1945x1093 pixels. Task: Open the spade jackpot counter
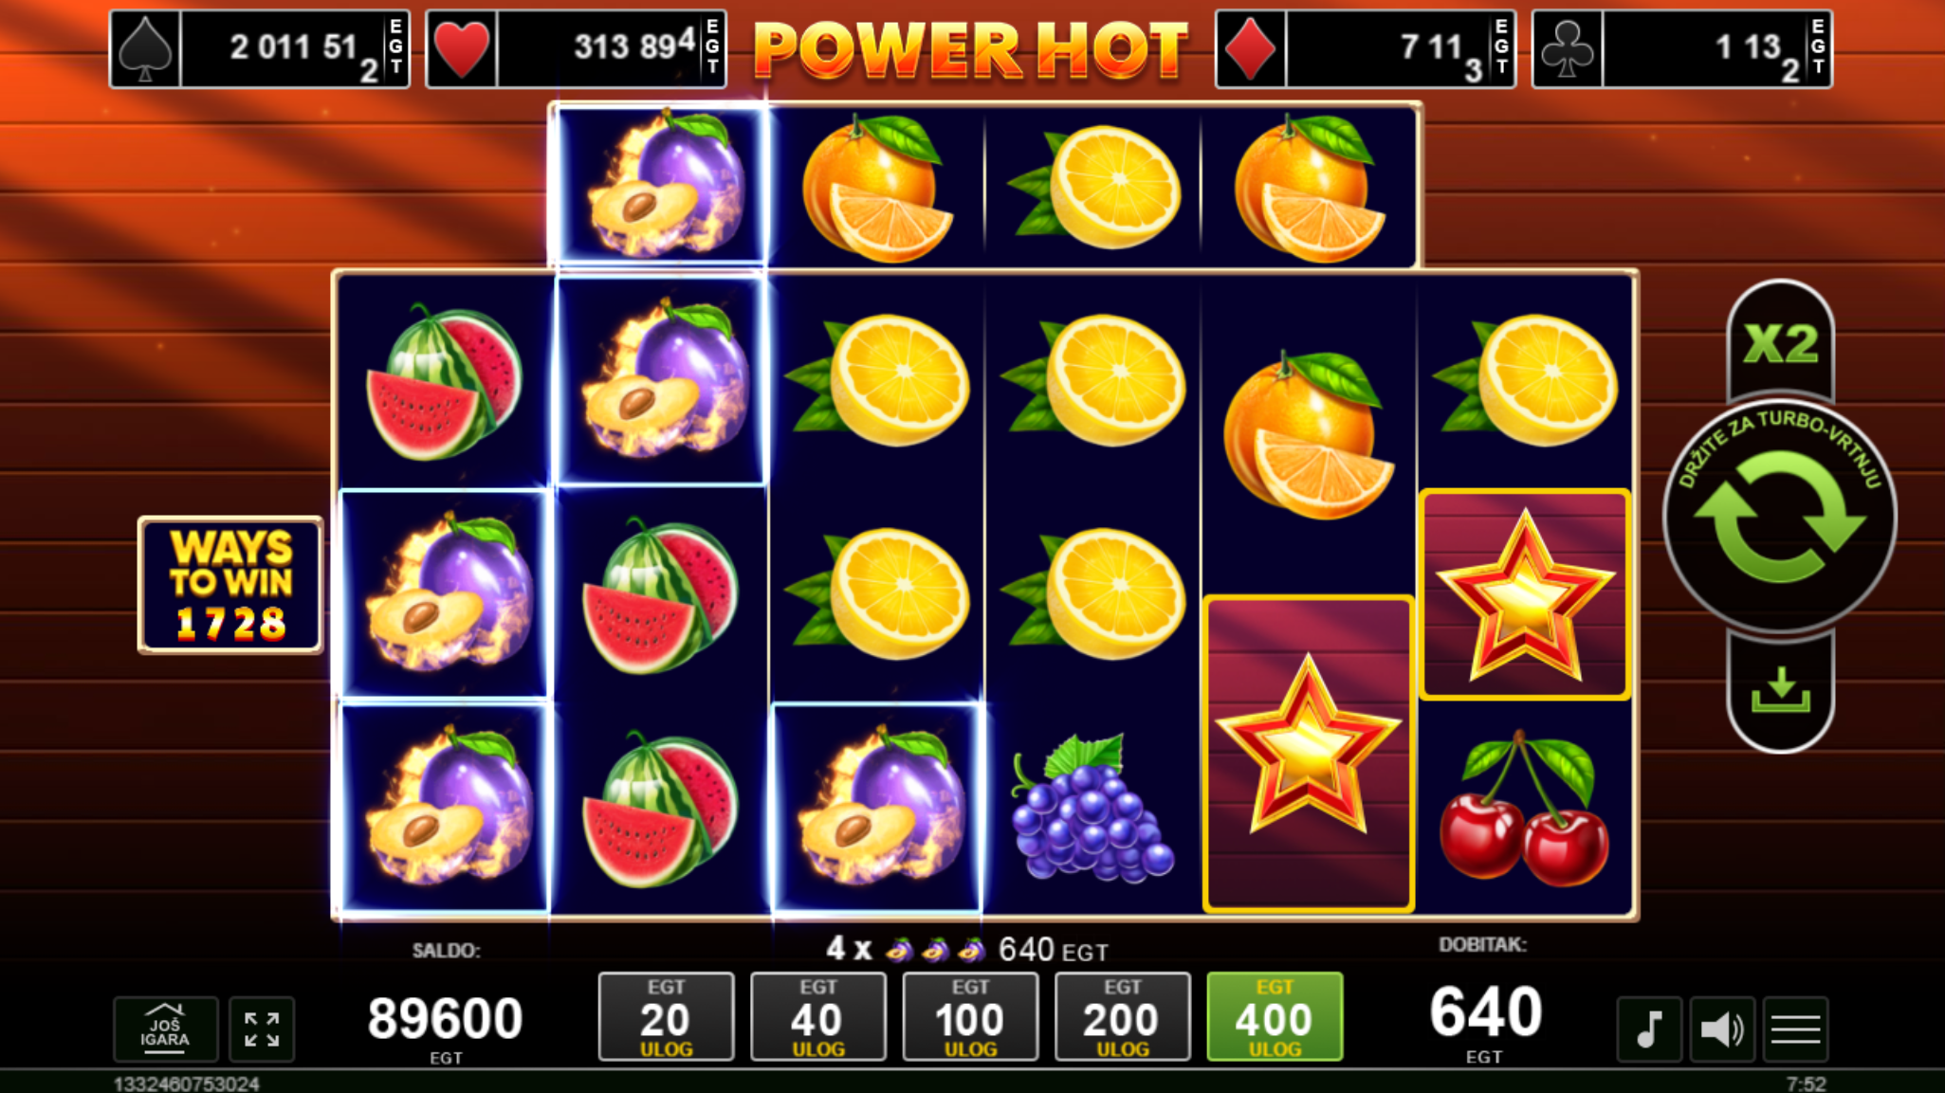click(260, 49)
